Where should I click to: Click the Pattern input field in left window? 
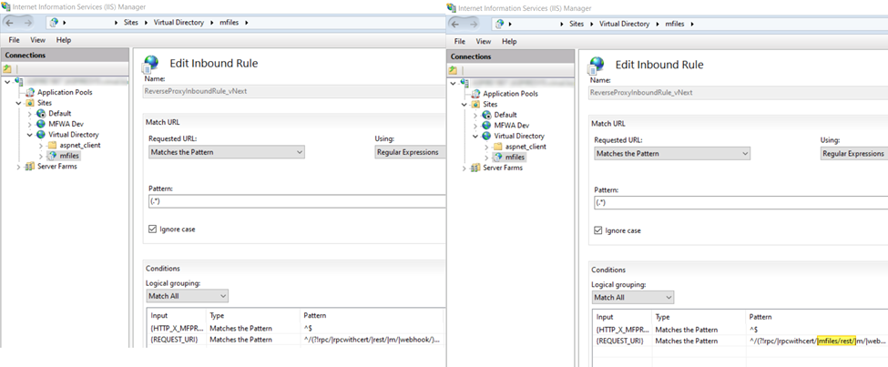[x=296, y=201]
